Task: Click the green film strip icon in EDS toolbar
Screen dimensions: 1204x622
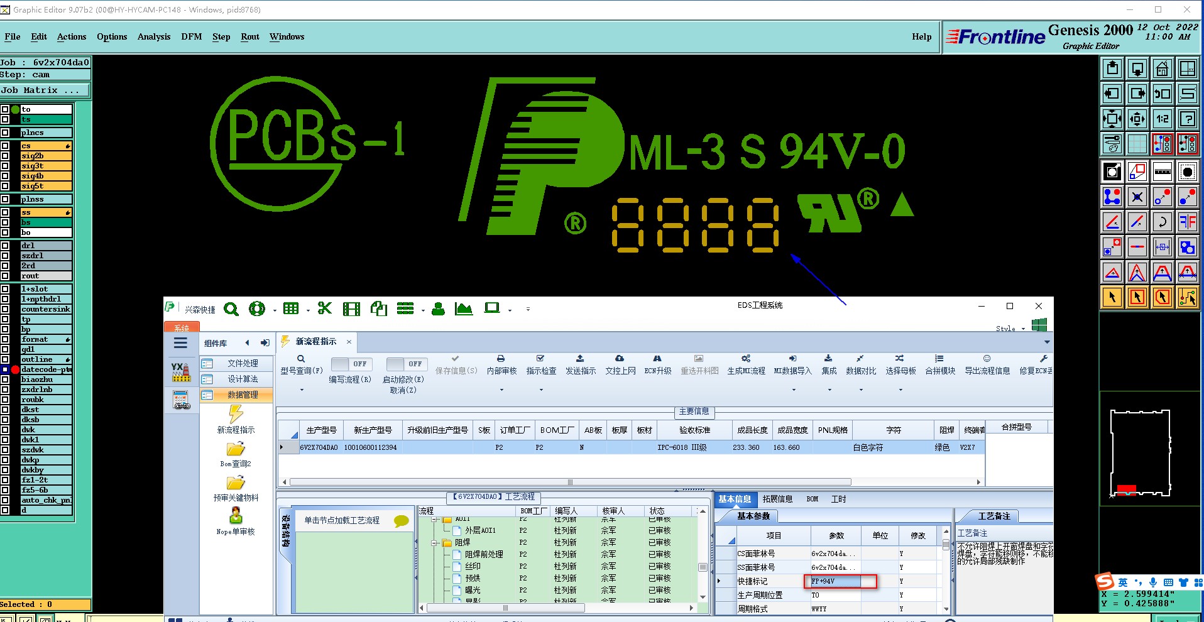Action: pyautogui.click(x=351, y=308)
